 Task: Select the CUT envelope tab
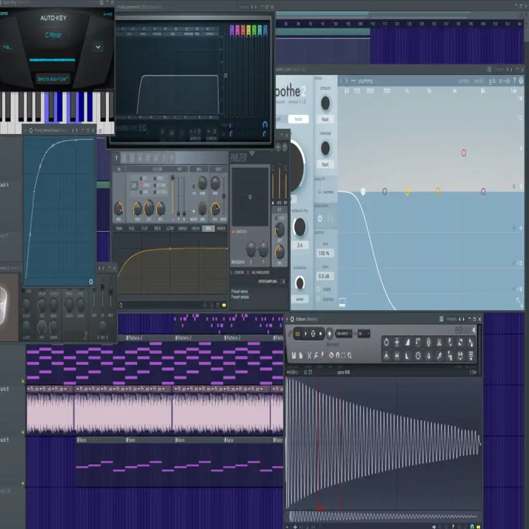[x=145, y=229]
